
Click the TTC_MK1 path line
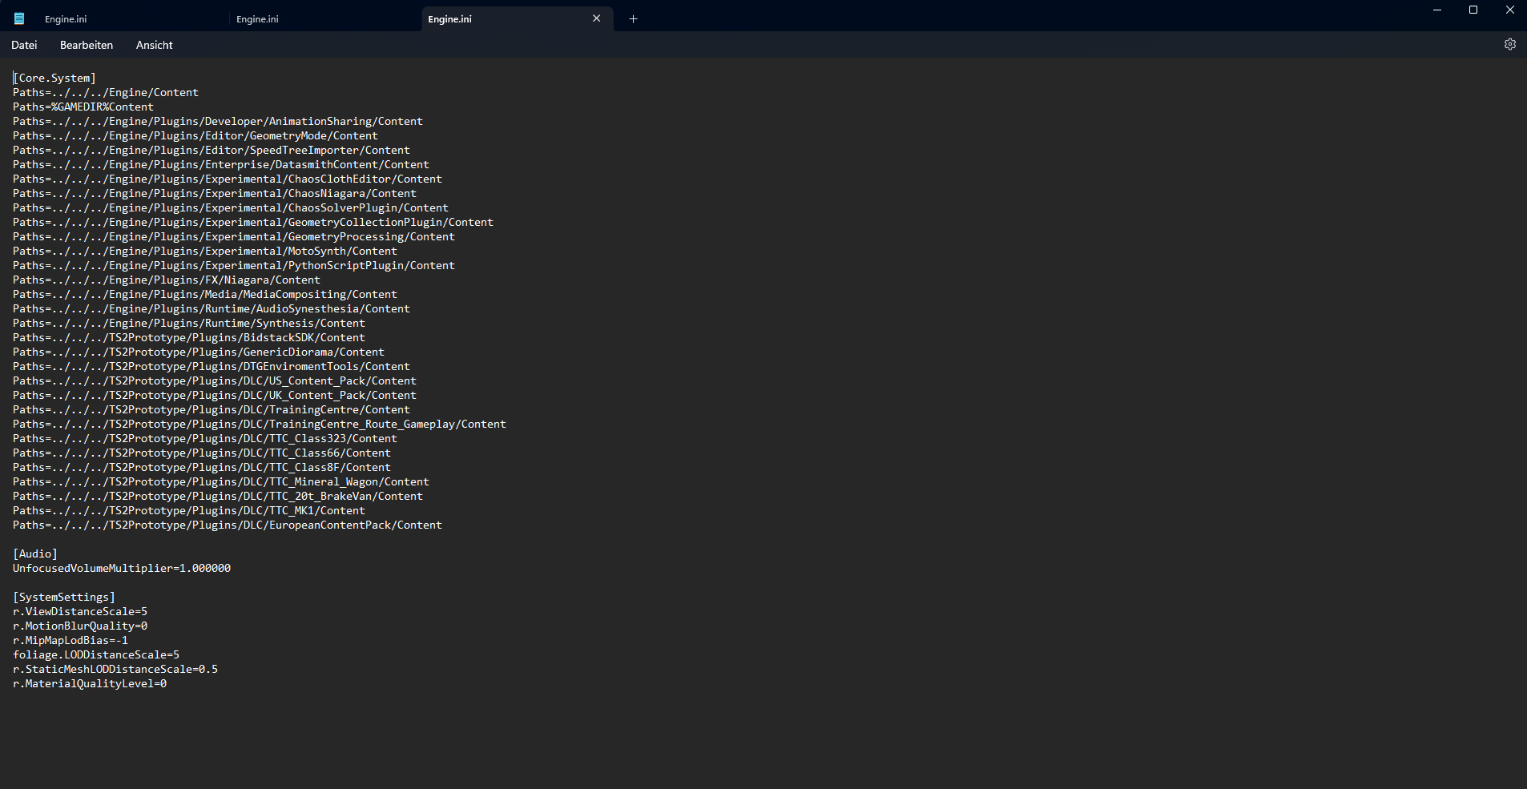point(189,510)
